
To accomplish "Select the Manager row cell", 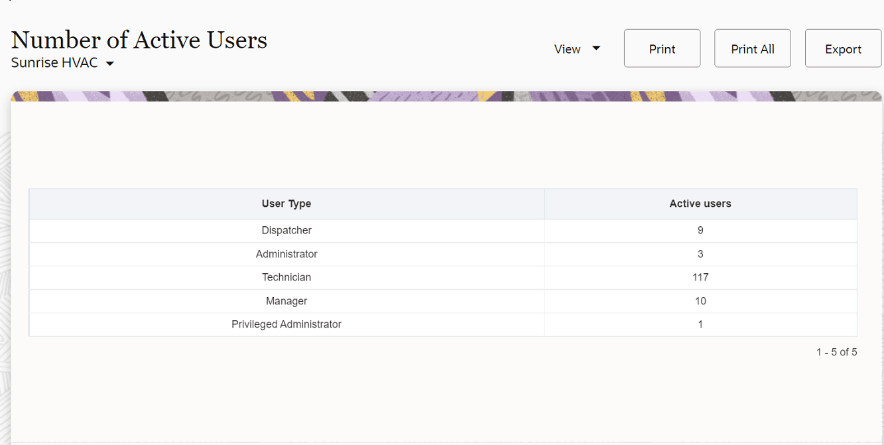I will click(286, 301).
